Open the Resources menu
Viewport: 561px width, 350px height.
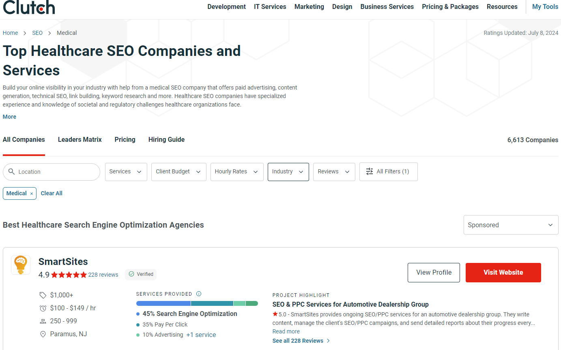point(502,7)
